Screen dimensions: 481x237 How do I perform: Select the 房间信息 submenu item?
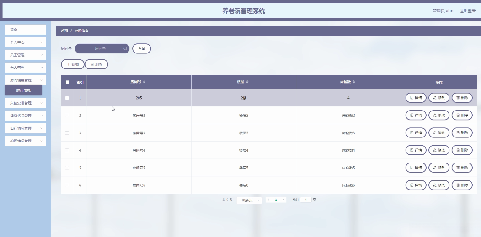23,90
